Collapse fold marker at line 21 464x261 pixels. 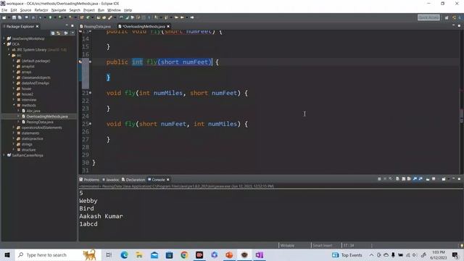tap(90, 93)
